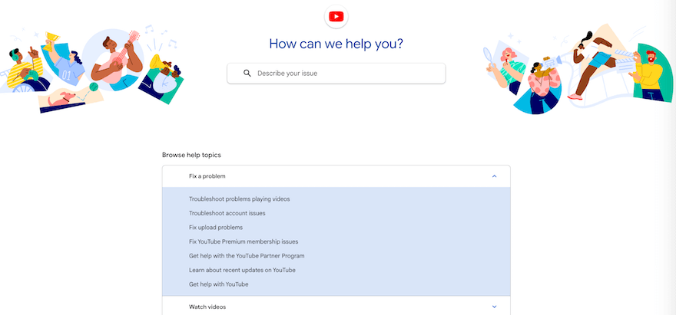This screenshot has width=676, height=315.
Task: Collapse the Fix a problem chevron
Action: (495, 176)
